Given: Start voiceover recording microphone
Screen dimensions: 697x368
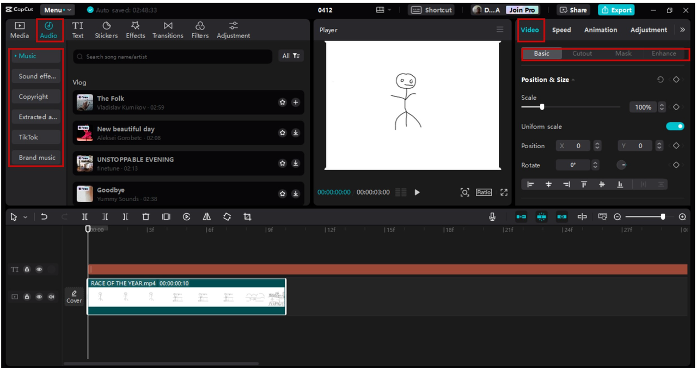Looking at the screenshot, I should [x=492, y=217].
